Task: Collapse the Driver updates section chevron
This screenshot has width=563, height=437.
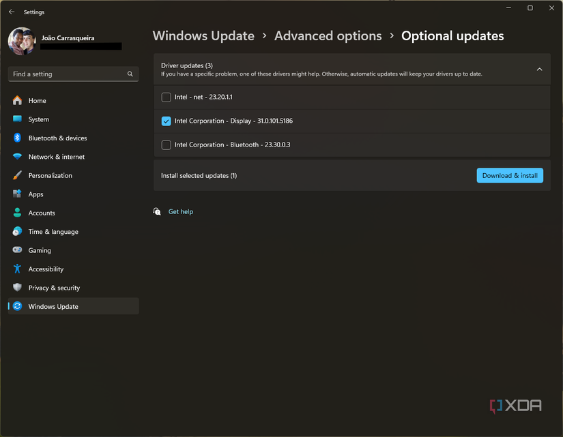Action: [539, 70]
